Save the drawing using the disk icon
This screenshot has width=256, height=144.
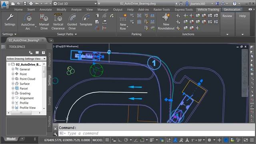tap(25, 4)
